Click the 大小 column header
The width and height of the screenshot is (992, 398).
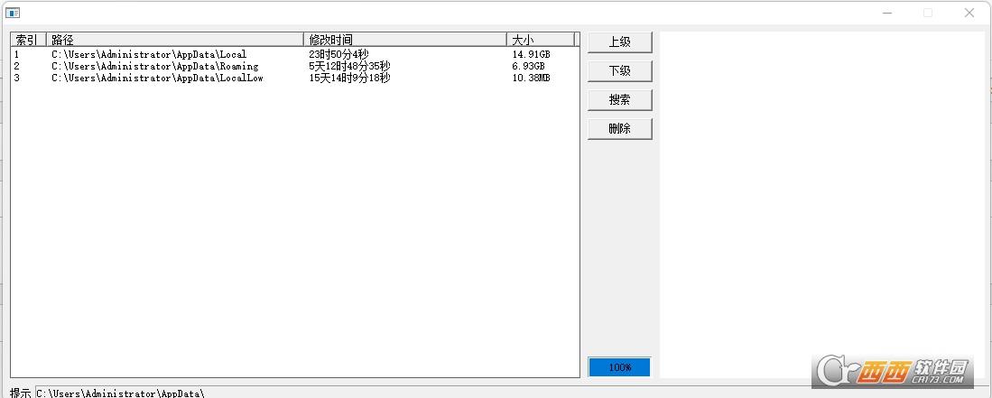point(540,40)
